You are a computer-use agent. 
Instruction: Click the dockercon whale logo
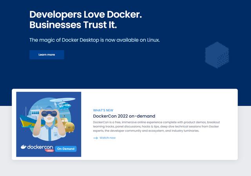click(x=24, y=147)
